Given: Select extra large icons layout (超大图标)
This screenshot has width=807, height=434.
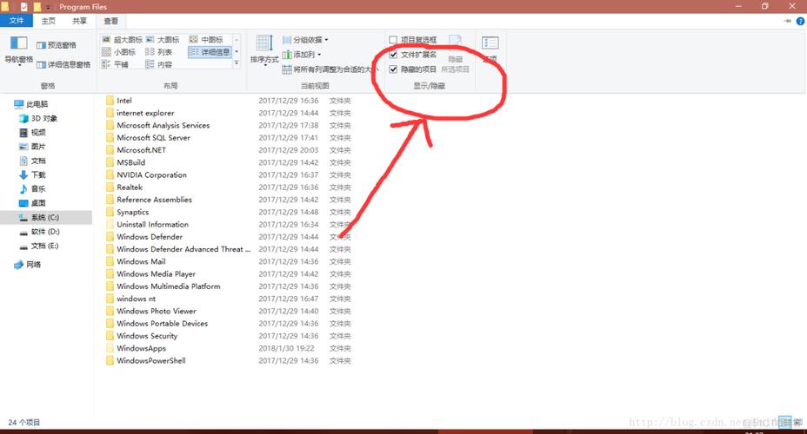Looking at the screenshot, I should (x=122, y=40).
